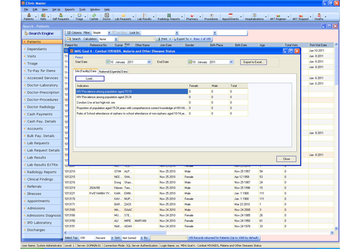
Task: Open the Percent dropdown beside Select Top
Action: pyautogui.click(x=112, y=238)
